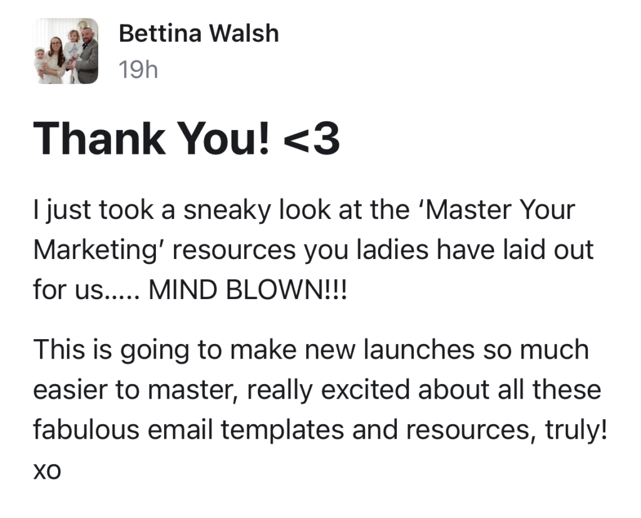641x518 pixels.
Task: Click the post title Thank You! <3
Action: 186,139
